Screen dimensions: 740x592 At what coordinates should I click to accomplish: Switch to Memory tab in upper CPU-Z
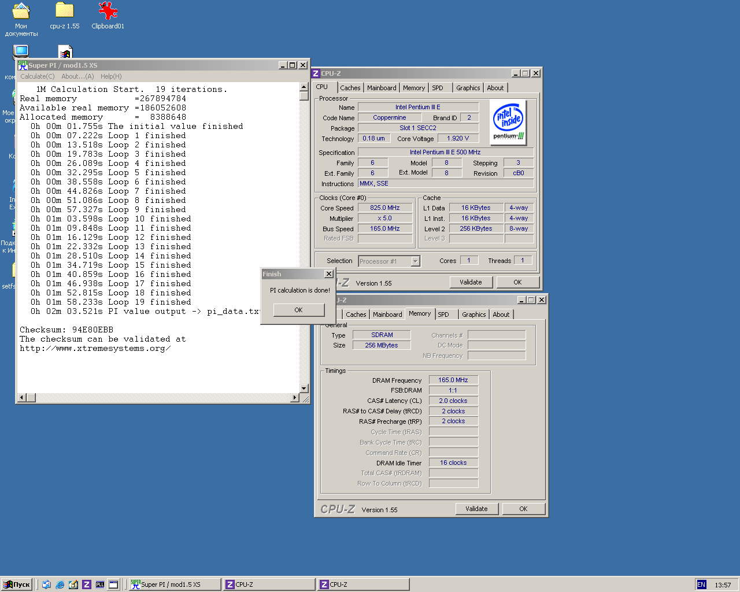[414, 88]
